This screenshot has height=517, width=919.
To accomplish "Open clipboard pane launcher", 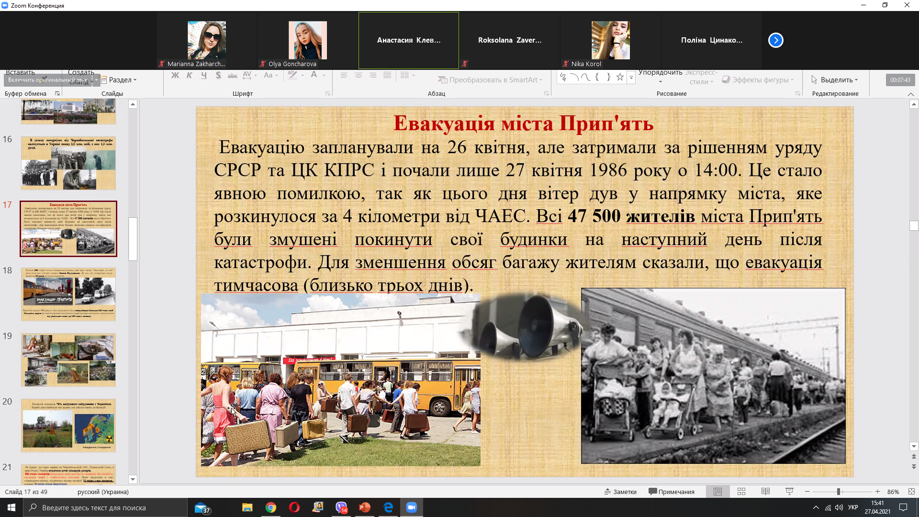I will point(57,93).
